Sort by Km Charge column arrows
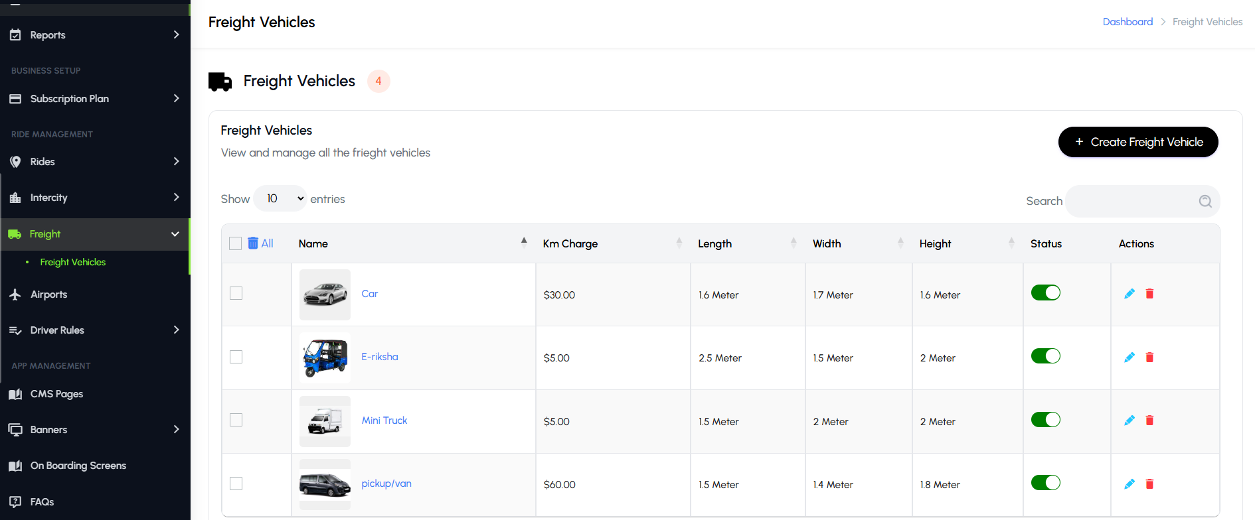 click(x=679, y=243)
